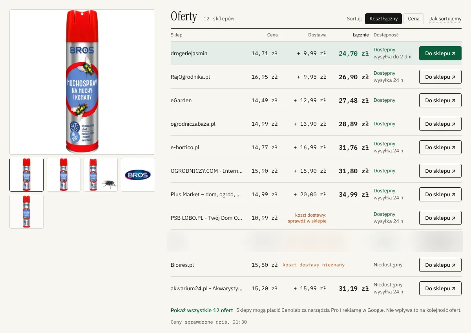
Task: Select the last thumbnail in second row
Action: [26, 212]
